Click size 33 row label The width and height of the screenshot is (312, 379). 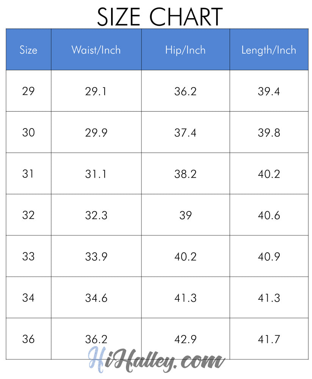28,257
